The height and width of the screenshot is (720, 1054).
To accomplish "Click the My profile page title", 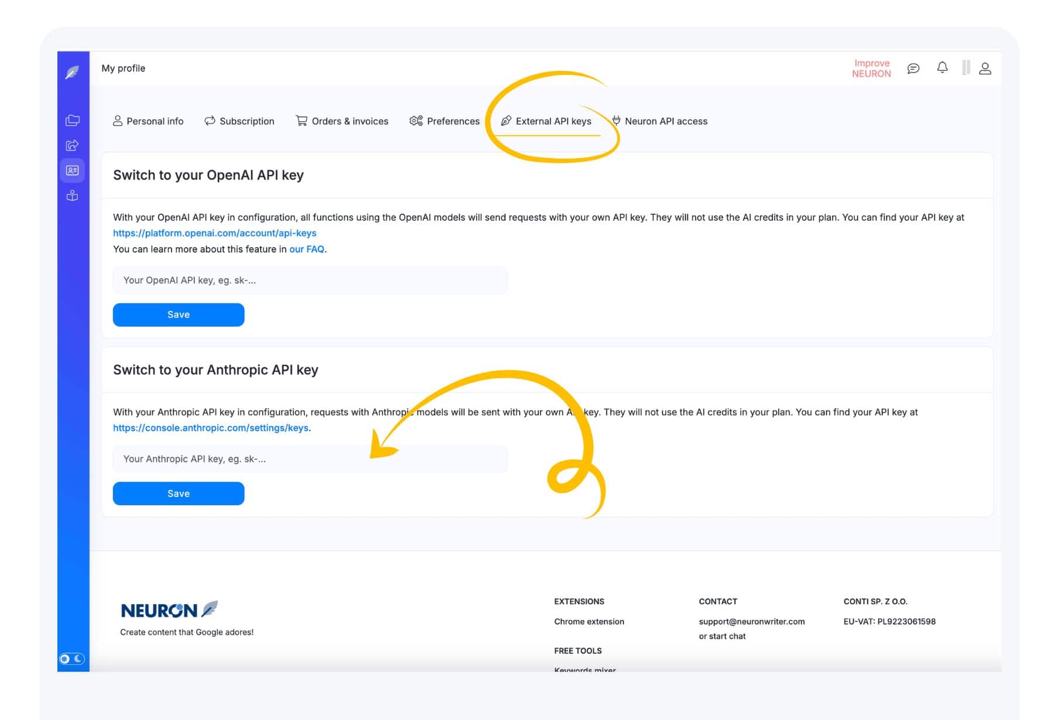I will (124, 68).
